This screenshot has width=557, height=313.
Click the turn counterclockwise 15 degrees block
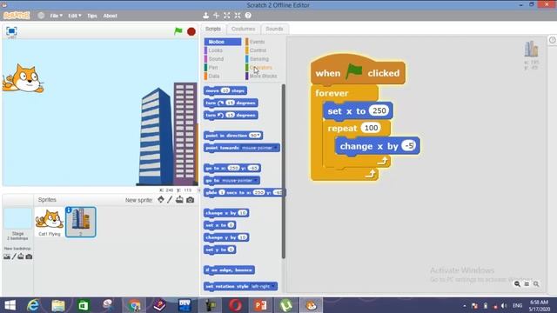[x=231, y=115]
